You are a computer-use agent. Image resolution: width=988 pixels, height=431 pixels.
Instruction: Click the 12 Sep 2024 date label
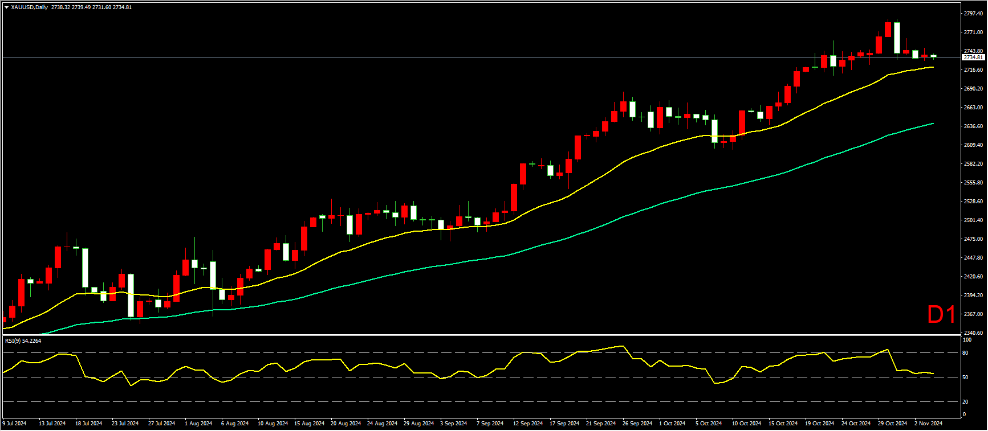click(528, 424)
